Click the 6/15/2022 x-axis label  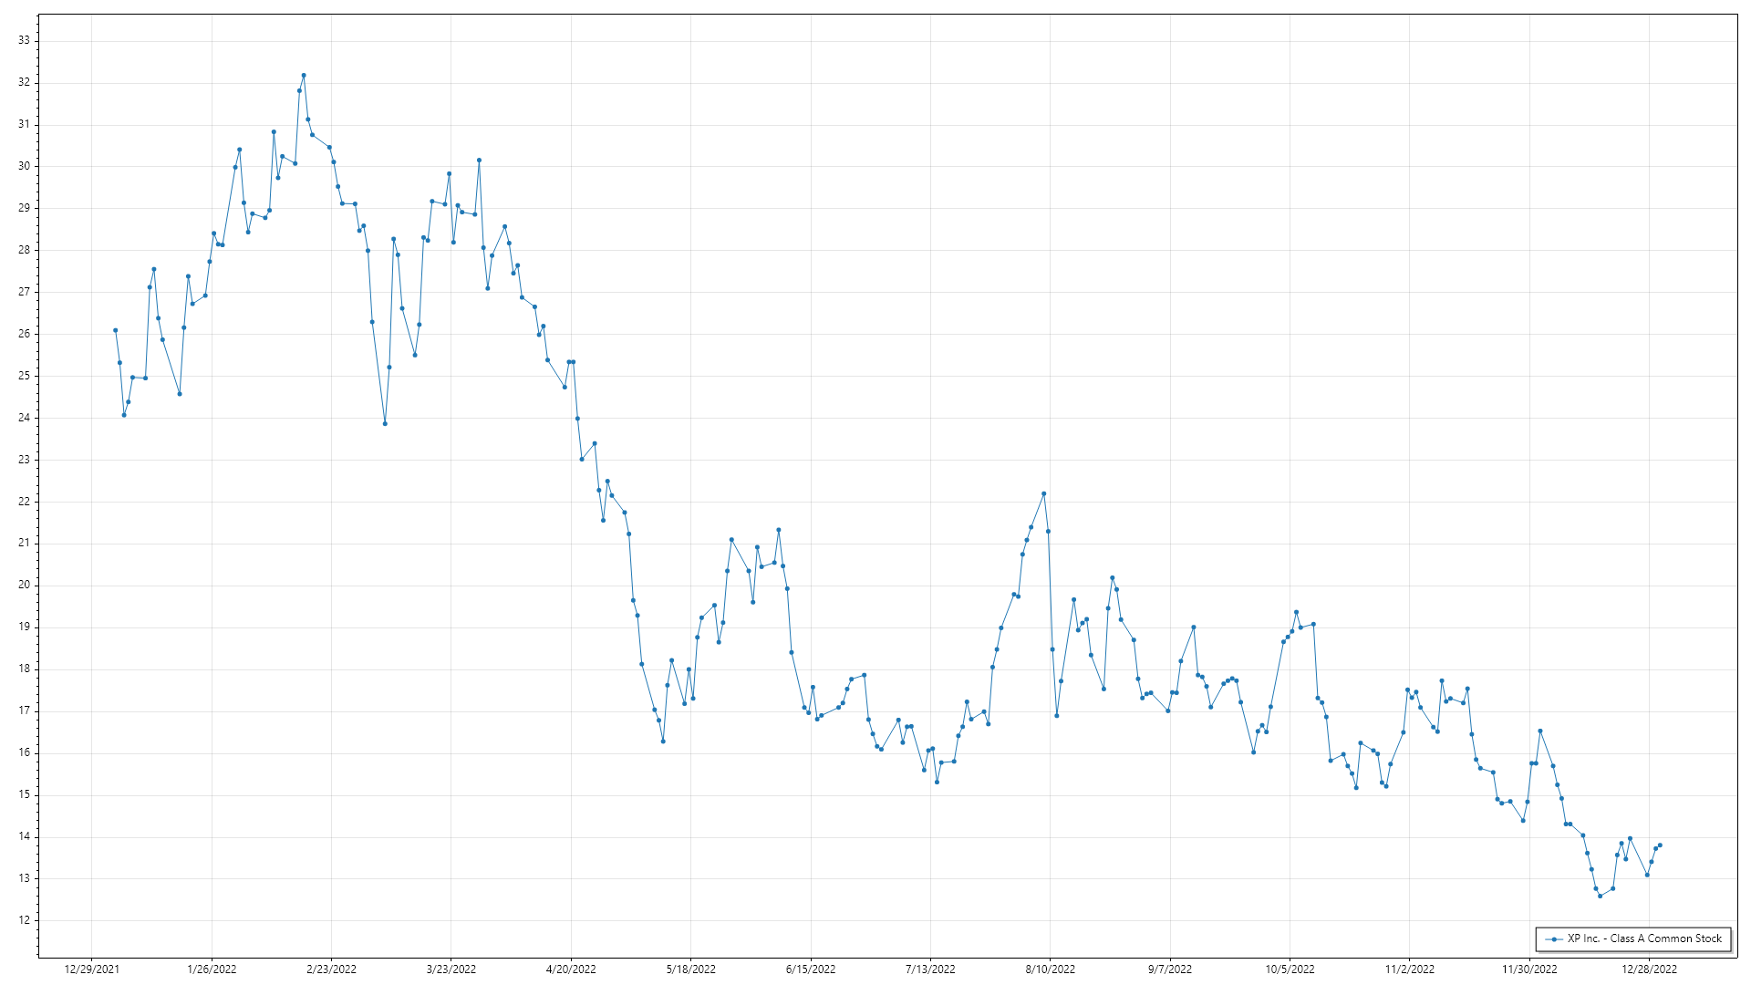click(x=811, y=969)
